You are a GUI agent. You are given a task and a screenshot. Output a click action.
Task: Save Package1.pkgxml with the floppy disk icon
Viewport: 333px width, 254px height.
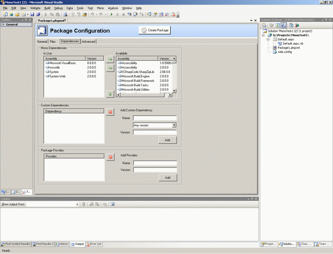click(32, 14)
